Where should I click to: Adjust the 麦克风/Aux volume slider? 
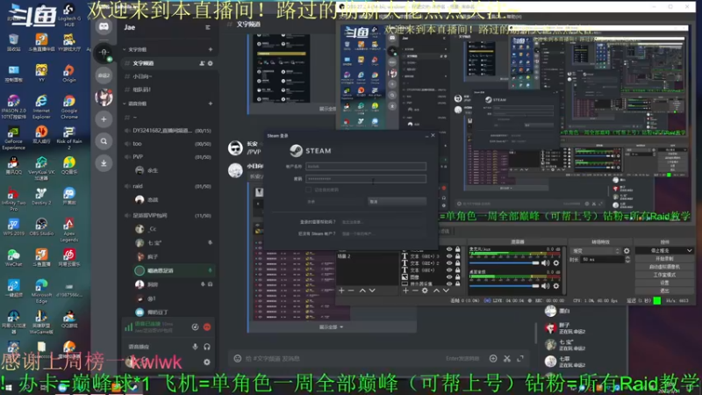pyautogui.click(x=504, y=262)
